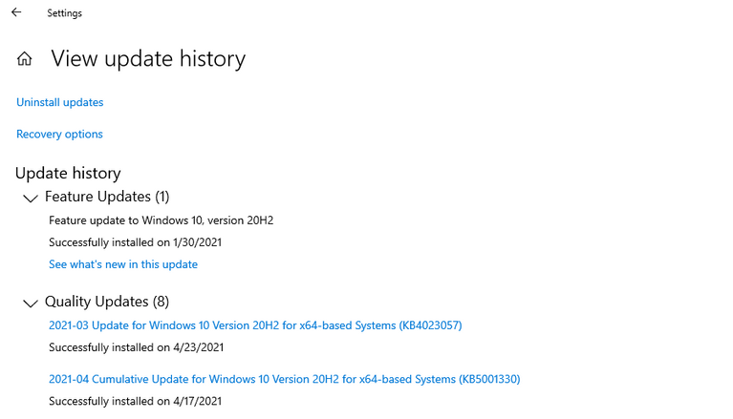Click the View update history page heading

148,59
